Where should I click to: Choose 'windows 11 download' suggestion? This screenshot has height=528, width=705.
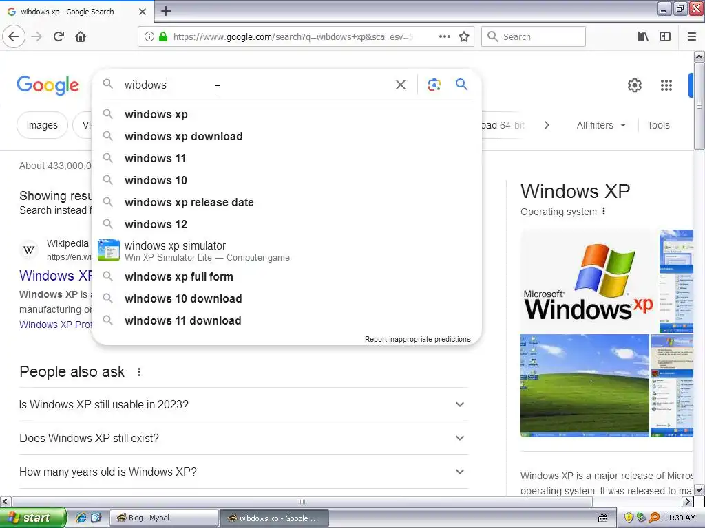click(286, 320)
